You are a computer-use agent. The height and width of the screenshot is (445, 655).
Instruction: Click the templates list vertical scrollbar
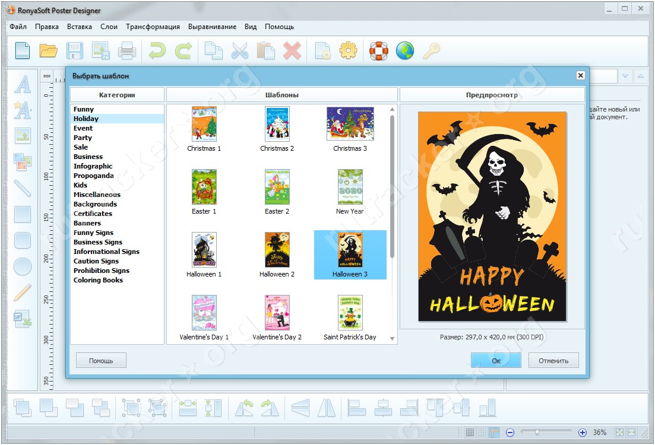(392, 186)
